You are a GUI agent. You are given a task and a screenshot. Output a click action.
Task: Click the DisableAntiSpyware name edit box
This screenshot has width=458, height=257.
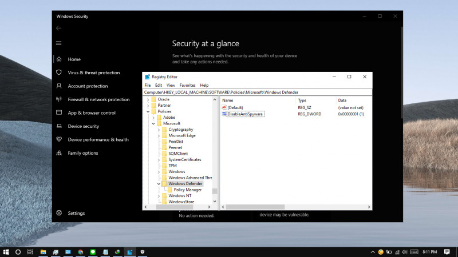246,114
